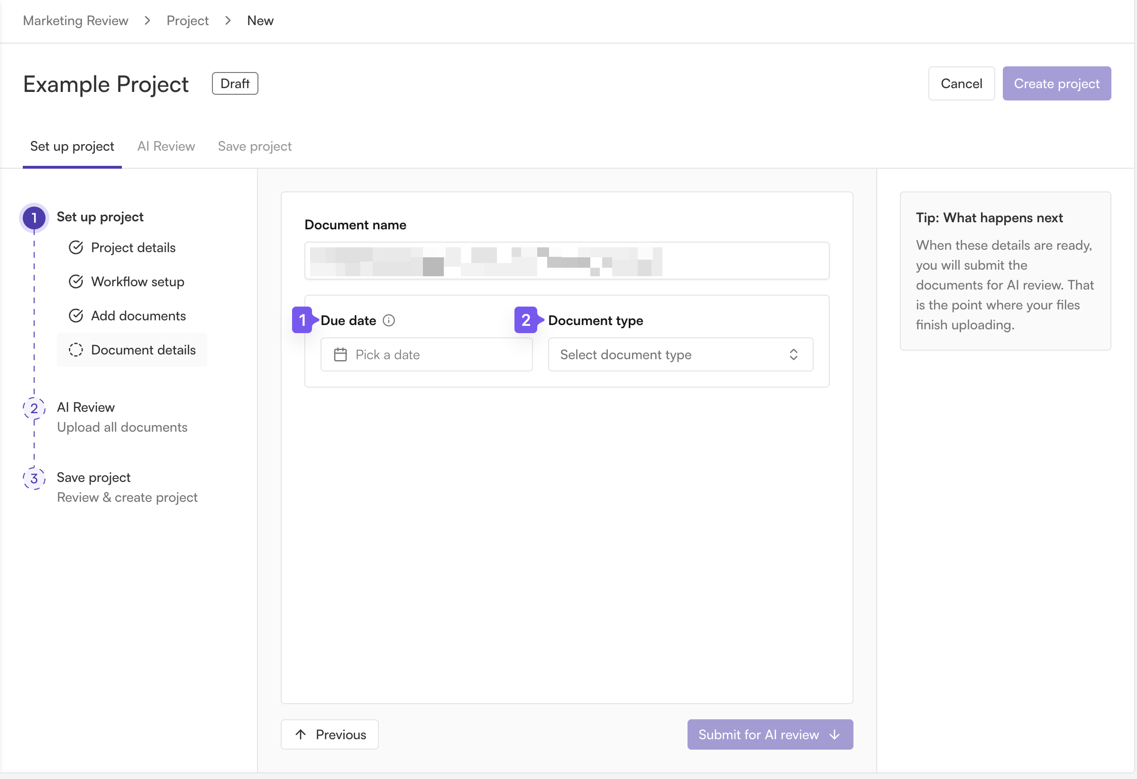Click breadcrumb chevron after Marketing Review

(147, 20)
